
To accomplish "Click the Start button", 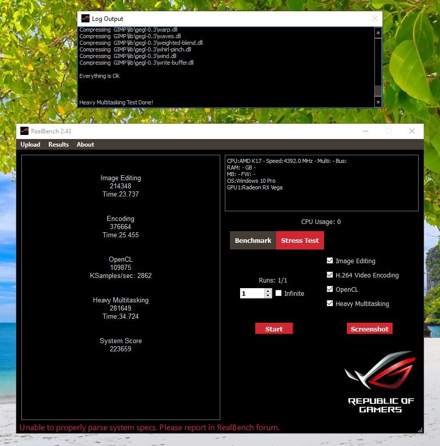I will (x=274, y=329).
